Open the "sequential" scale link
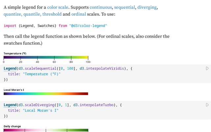Screen dimensions: 211x132 [x=125, y=7]
